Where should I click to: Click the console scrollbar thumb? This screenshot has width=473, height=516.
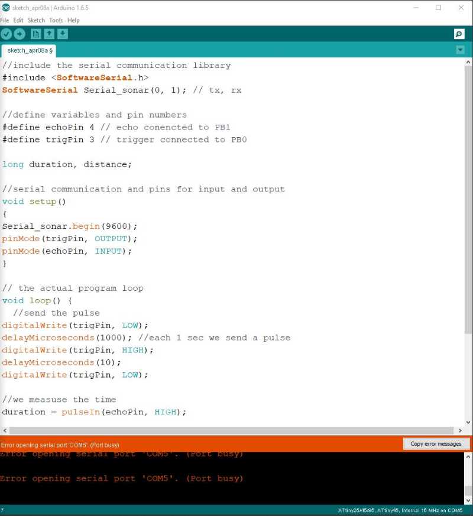[x=468, y=490]
